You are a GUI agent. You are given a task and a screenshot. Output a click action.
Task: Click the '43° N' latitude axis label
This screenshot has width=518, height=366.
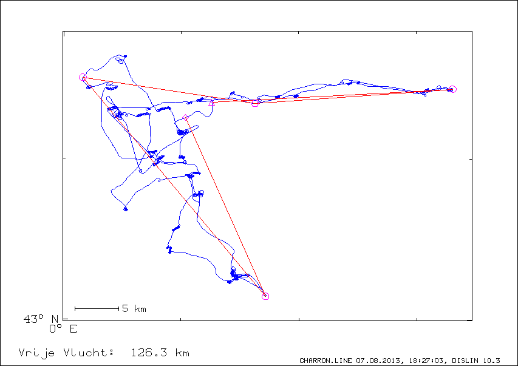point(41,319)
